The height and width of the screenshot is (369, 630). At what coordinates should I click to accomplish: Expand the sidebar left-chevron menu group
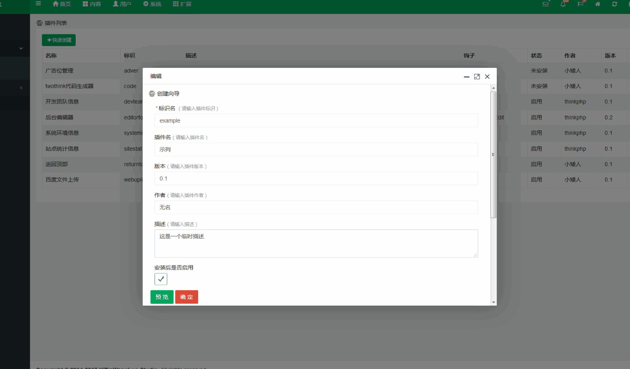pos(21,87)
